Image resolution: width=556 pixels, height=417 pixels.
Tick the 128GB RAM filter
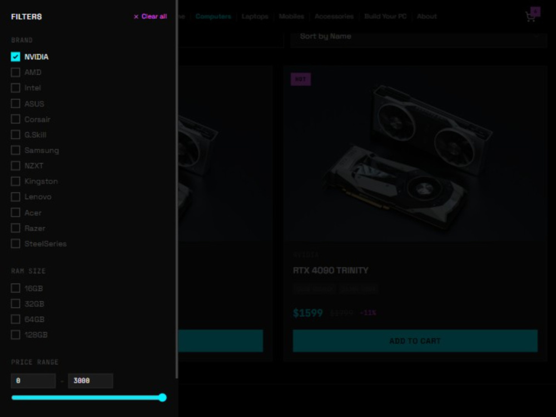click(x=15, y=335)
